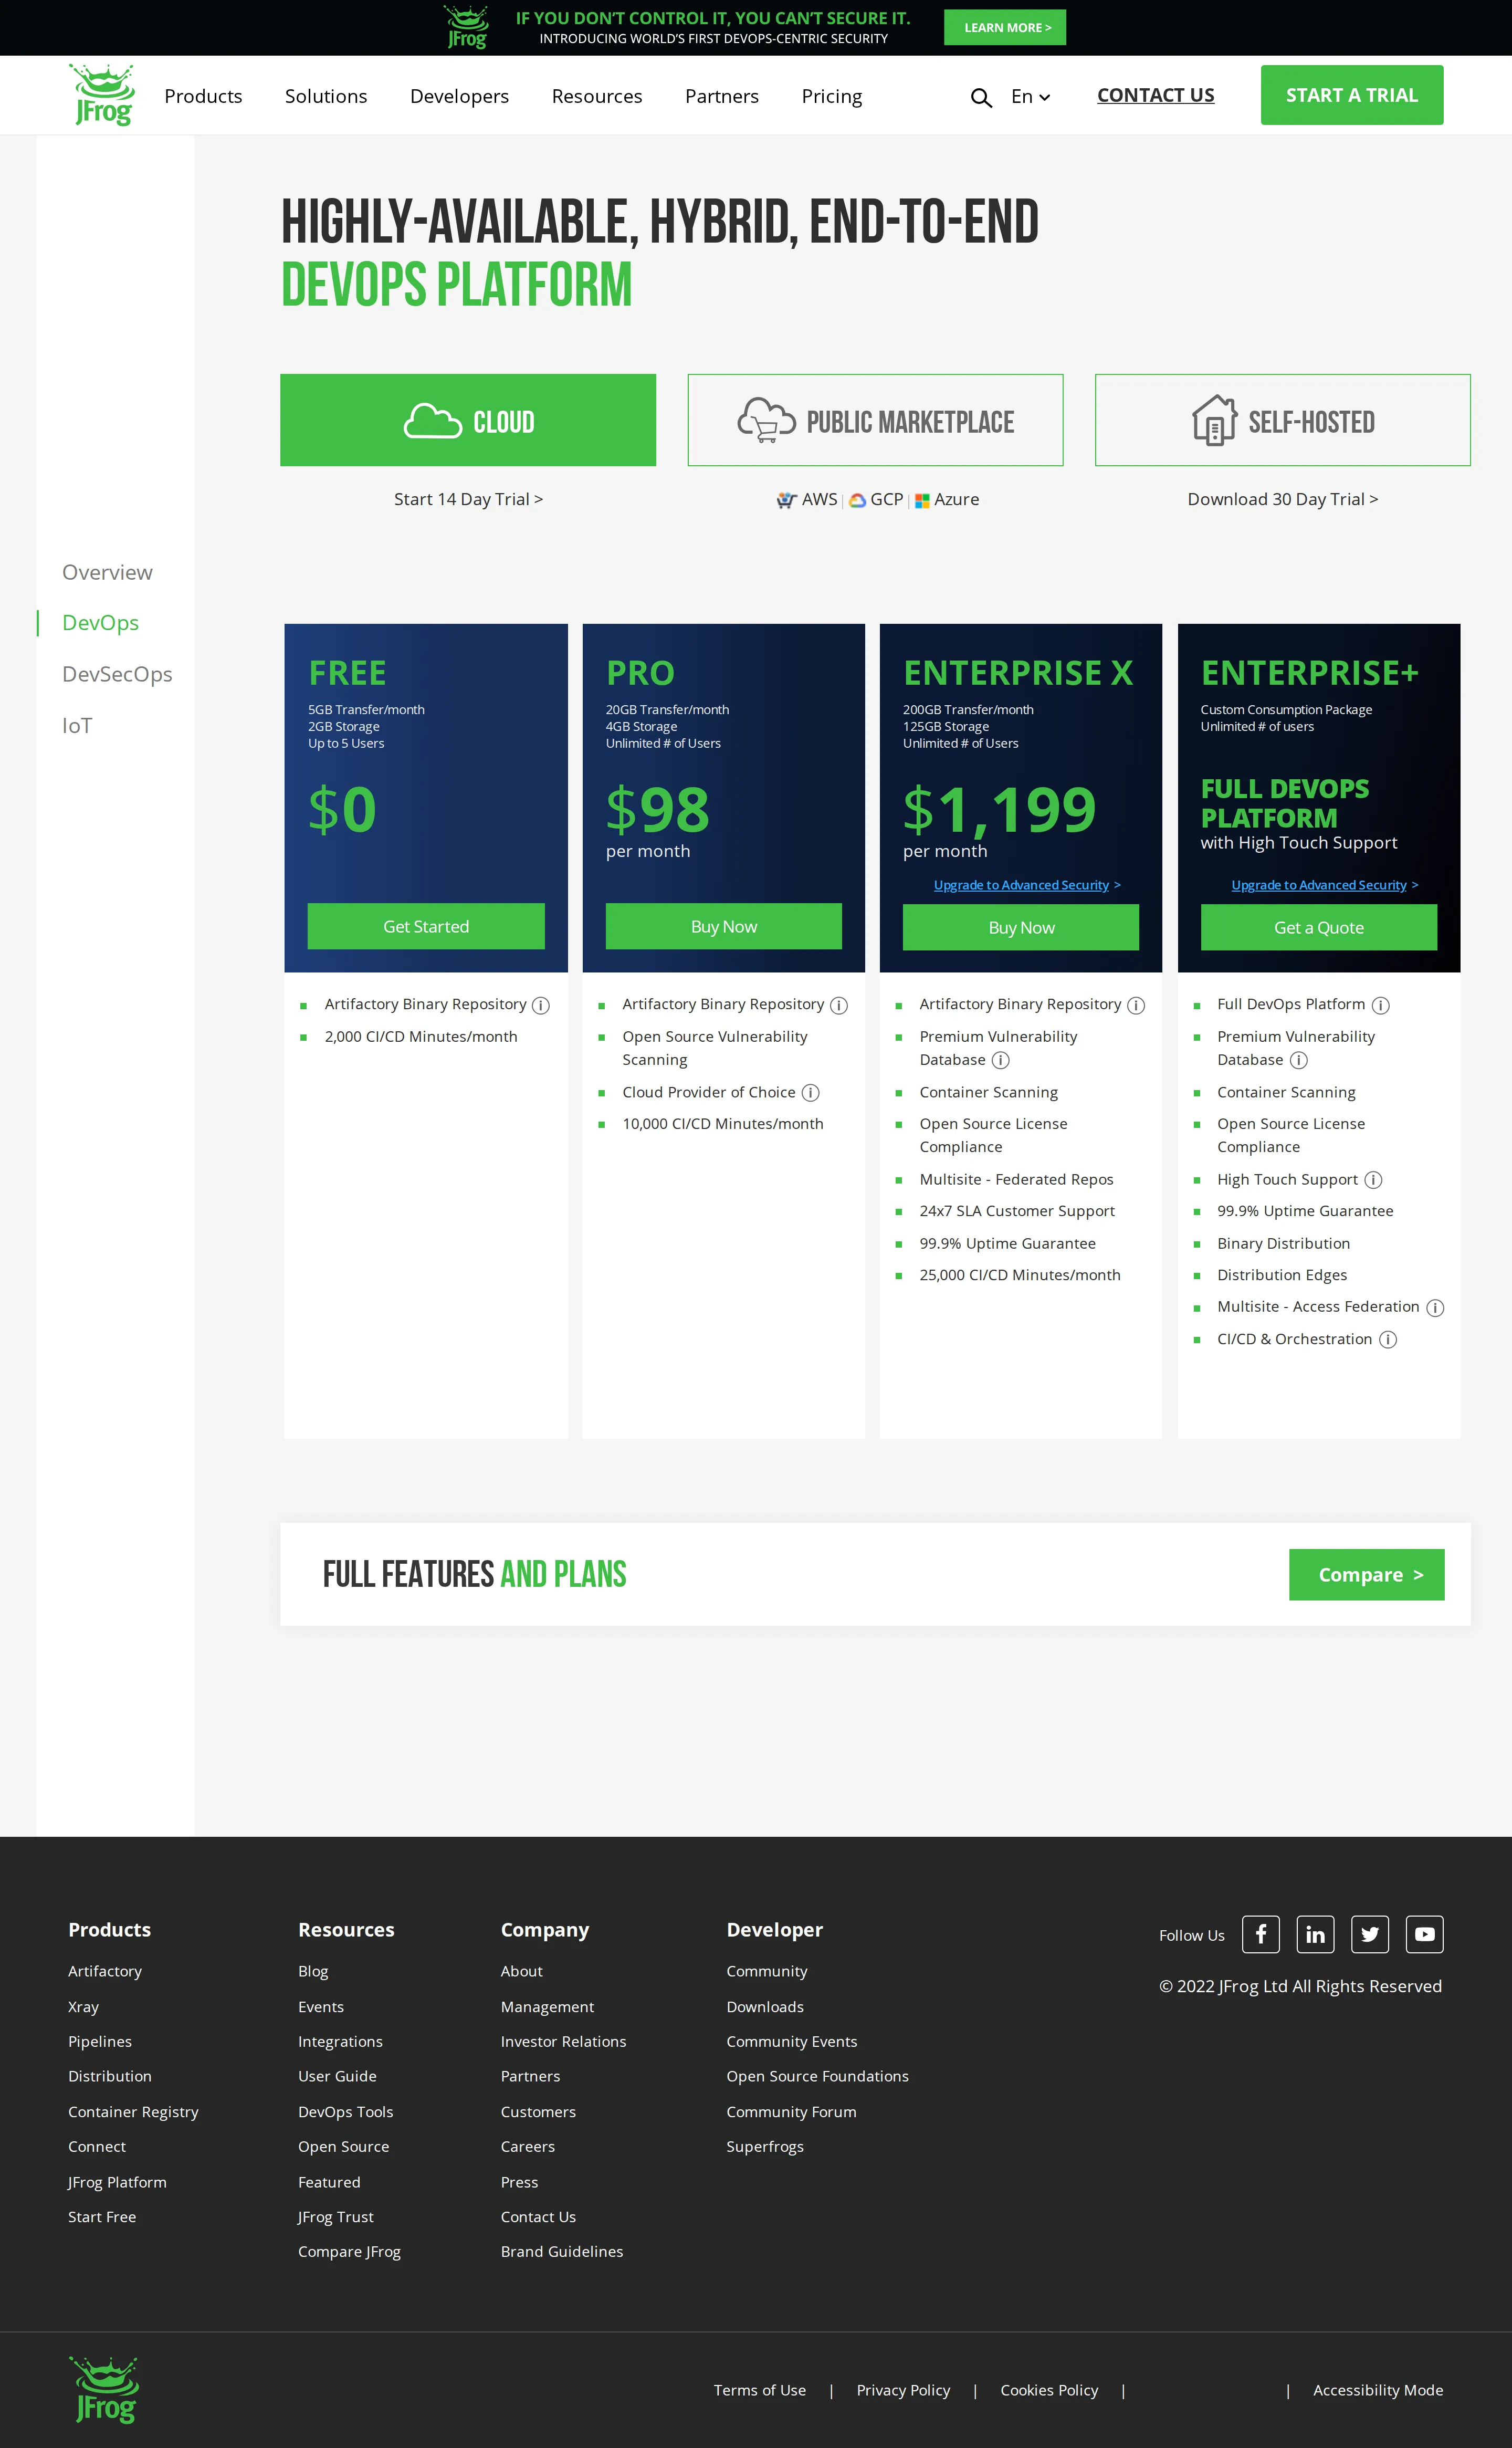Image resolution: width=1512 pixels, height=2448 pixels.
Task: Open the Products menu
Action: click(x=203, y=96)
